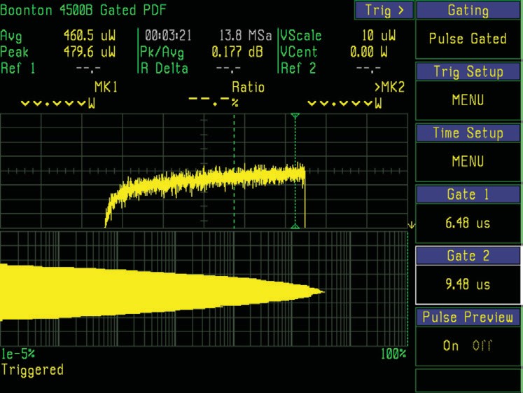523x393 pixels.
Task: Click the Avg reading 460.5 uW
Action: coord(90,35)
